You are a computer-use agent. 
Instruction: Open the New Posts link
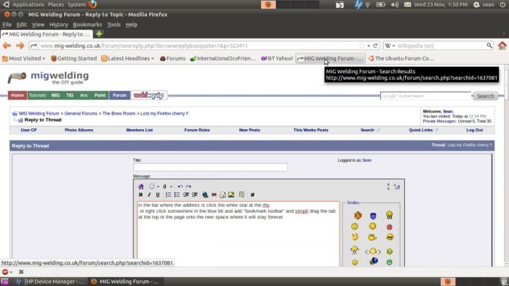pyautogui.click(x=249, y=130)
